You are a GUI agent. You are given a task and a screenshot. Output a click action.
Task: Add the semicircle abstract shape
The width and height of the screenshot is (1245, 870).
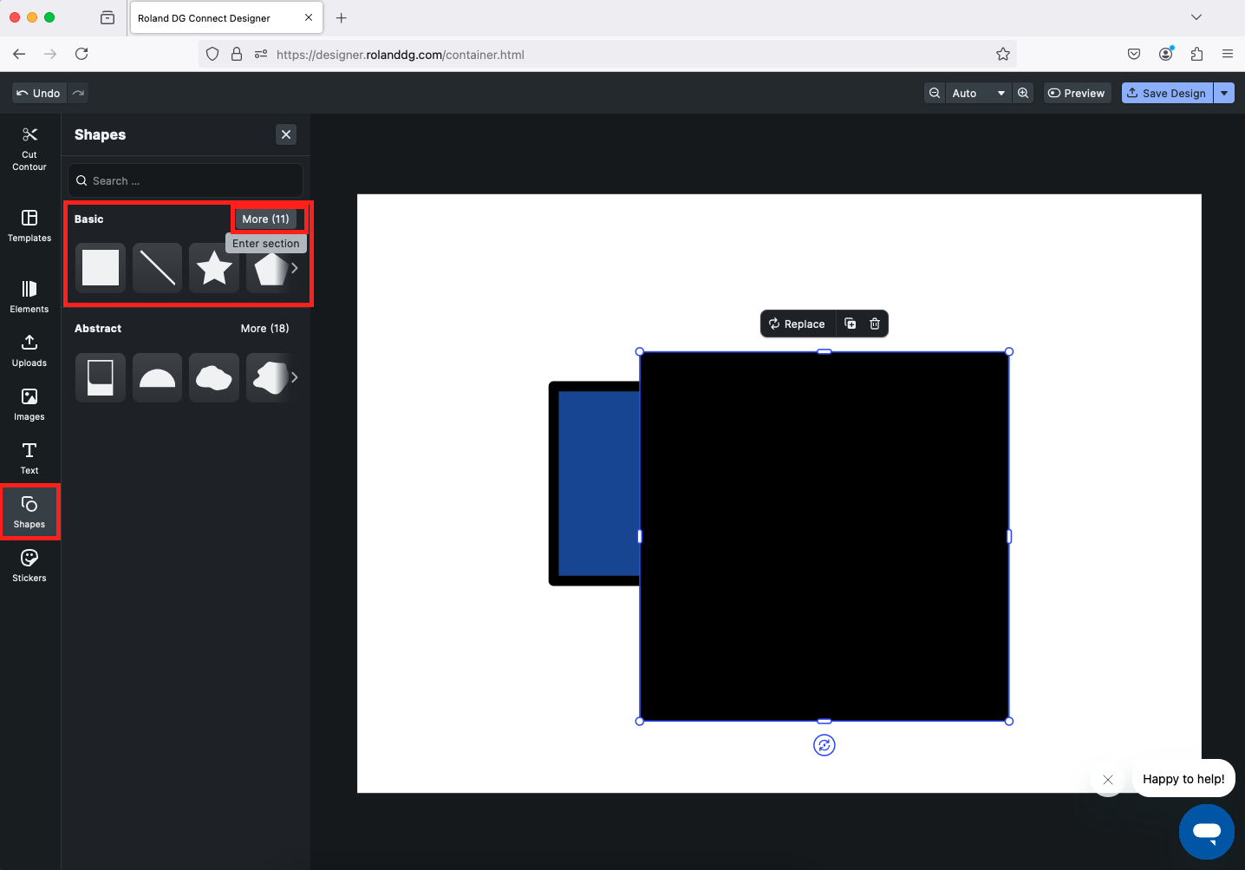(157, 377)
